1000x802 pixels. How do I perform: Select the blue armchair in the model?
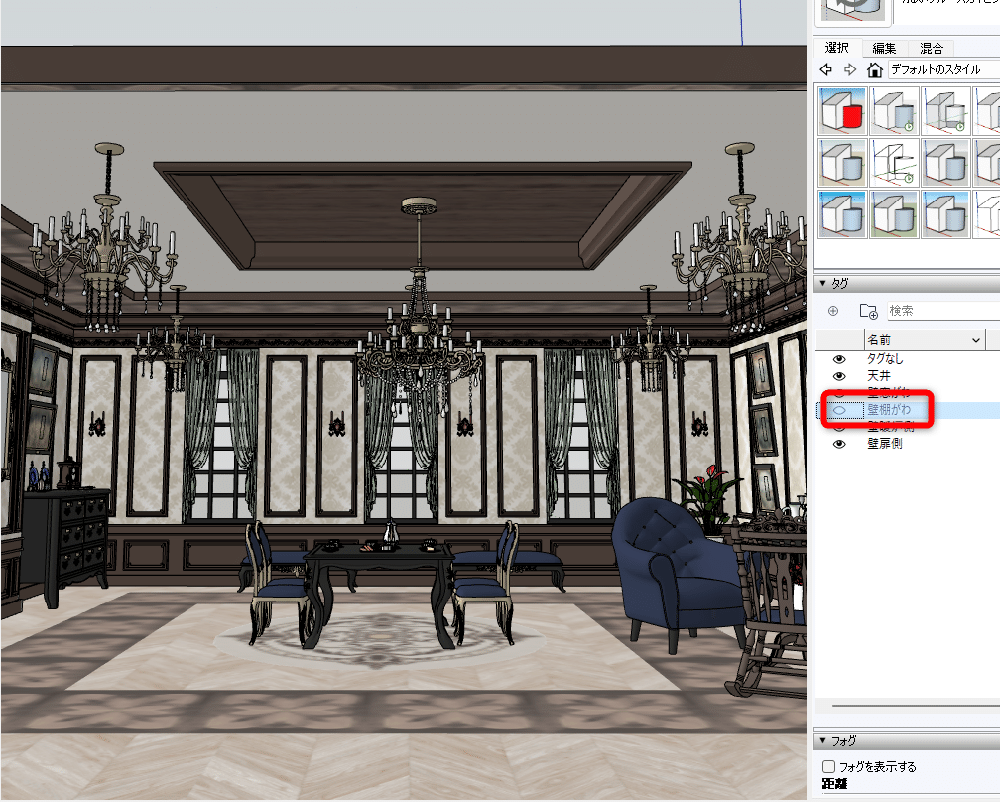click(x=676, y=575)
